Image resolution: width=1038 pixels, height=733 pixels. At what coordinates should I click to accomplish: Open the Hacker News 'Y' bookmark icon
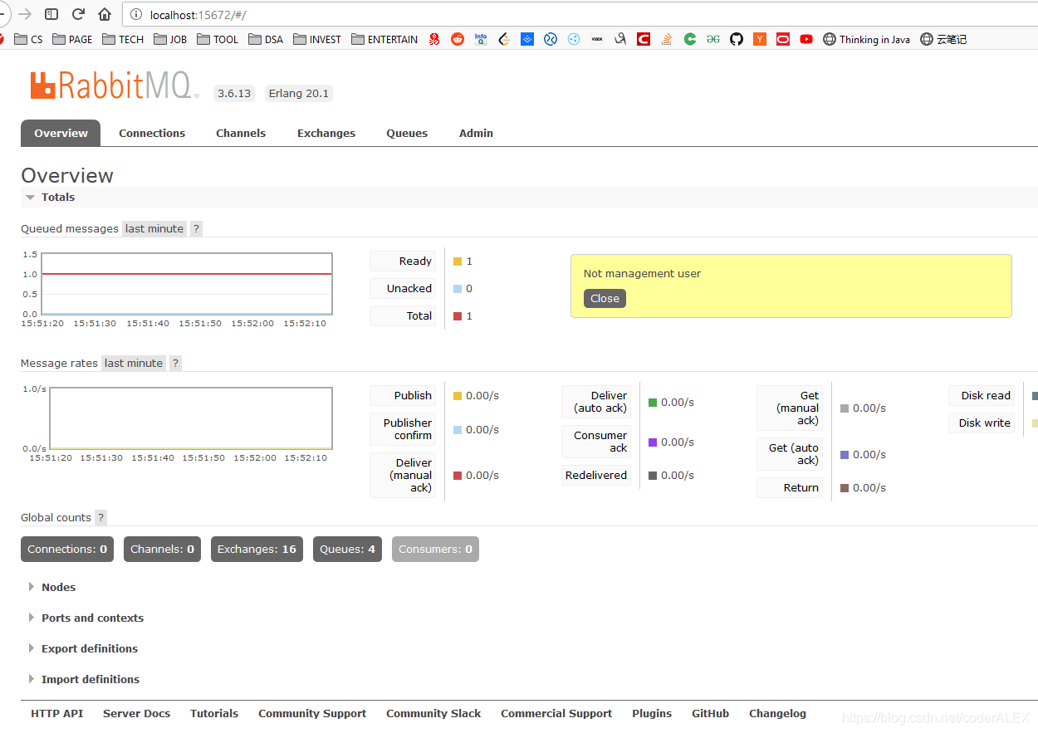(760, 39)
